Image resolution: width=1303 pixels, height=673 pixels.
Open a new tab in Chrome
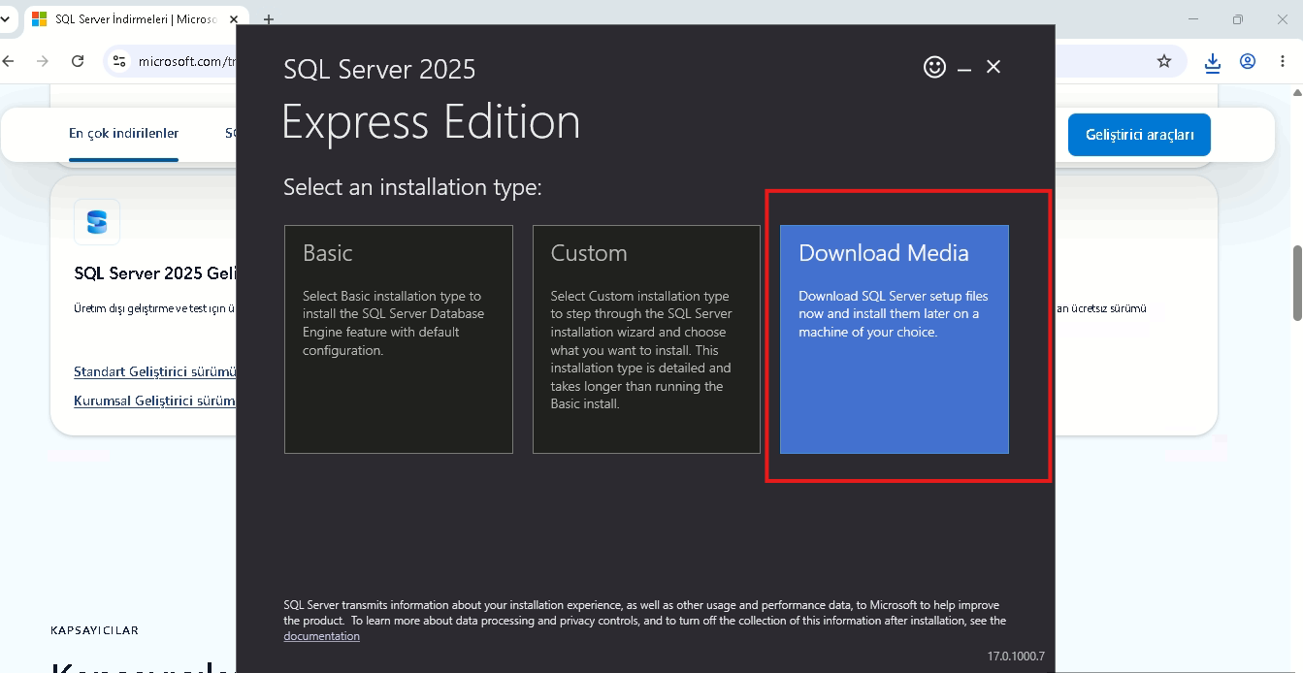(269, 19)
